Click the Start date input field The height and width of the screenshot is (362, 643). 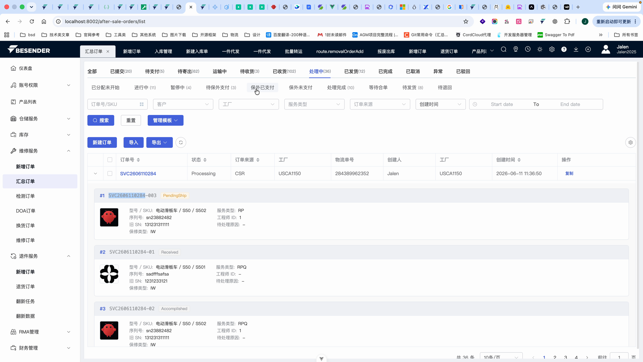pos(502,104)
